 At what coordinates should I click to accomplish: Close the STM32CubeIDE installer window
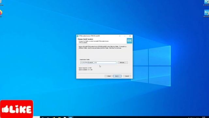coord(130,36)
